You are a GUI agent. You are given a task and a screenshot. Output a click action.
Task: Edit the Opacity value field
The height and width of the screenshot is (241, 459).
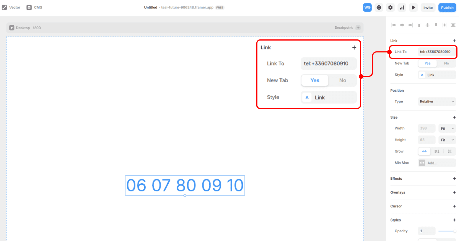[x=426, y=231]
